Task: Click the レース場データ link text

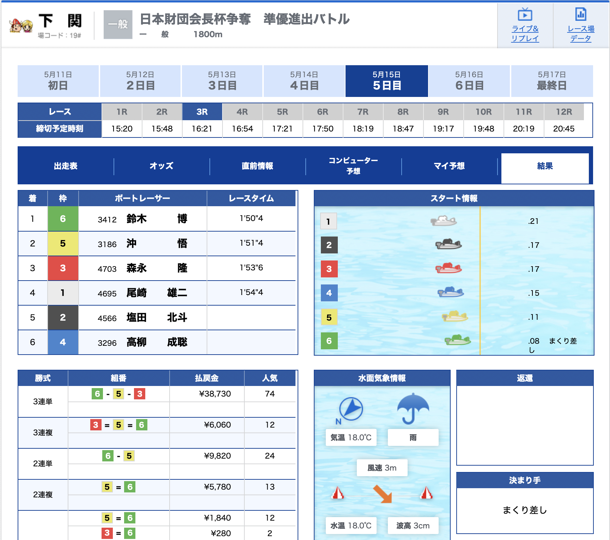Action: point(580,33)
